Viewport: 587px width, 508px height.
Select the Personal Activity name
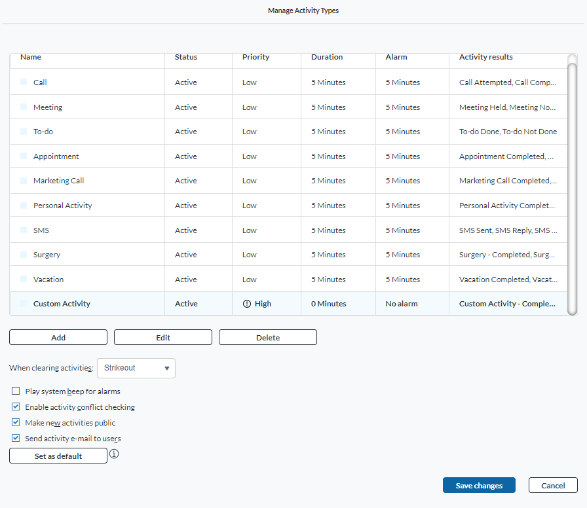(x=62, y=206)
